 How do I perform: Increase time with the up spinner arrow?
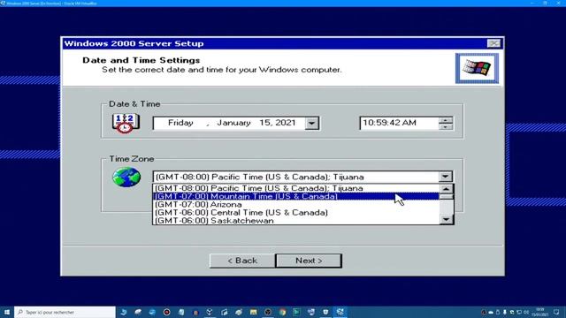pos(446,120)
